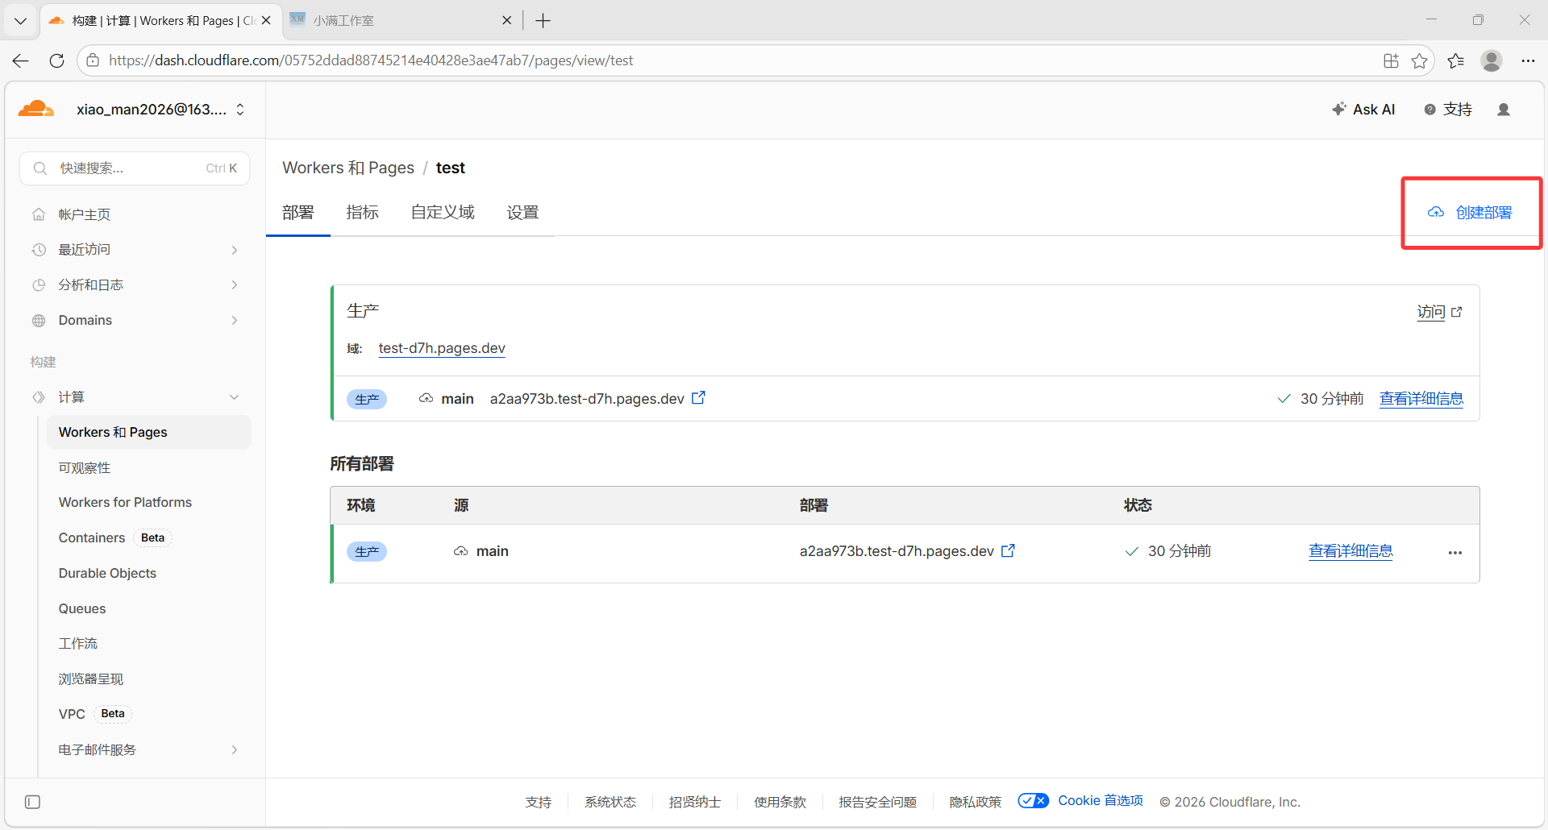
Task: Click footer 使用条款 link
Action: (780, 802)
